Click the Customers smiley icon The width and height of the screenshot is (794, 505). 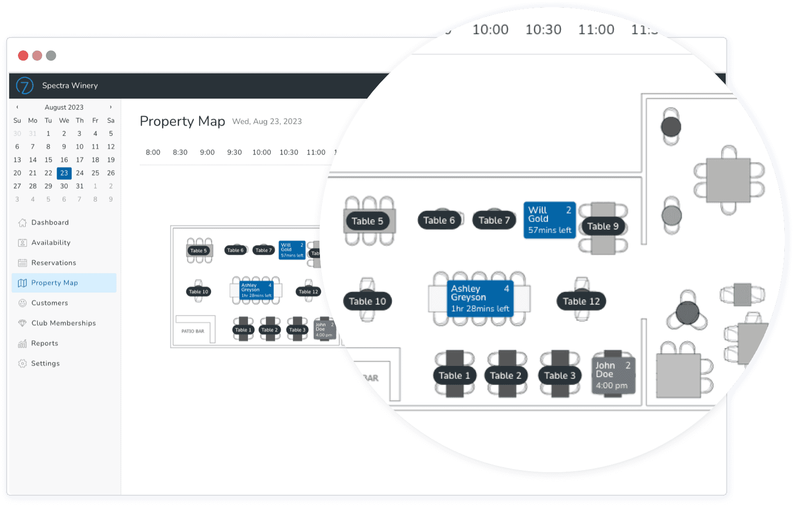click(x=23, y=303)
